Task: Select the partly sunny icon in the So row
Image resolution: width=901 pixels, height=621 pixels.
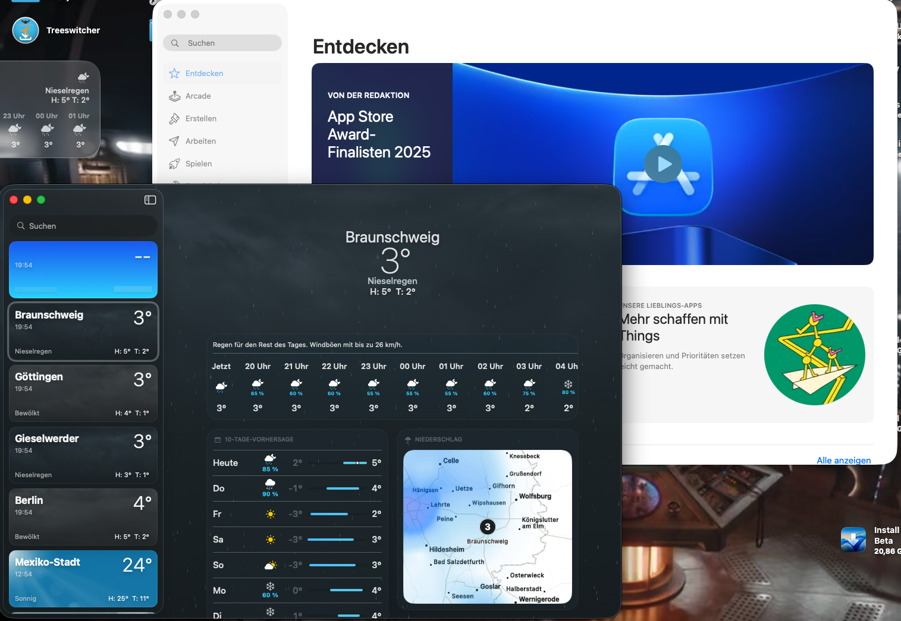Action: click(x=271, y=565)
